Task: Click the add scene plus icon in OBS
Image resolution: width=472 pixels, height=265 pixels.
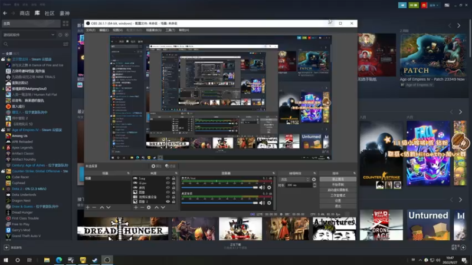Action: (x=87, y=207)
